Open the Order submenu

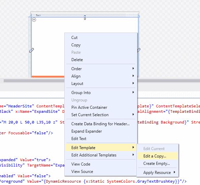point(101,69)
